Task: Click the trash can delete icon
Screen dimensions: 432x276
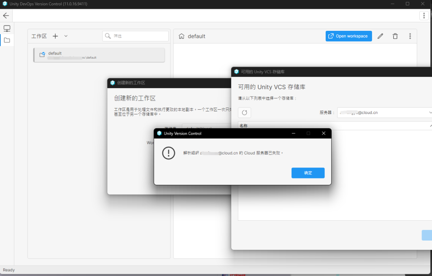Action: (x=395, y=36)
